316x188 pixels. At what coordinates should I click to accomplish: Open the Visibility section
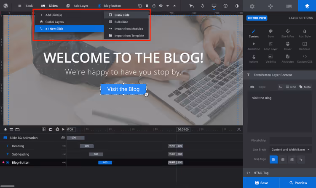(x=270, y=59)
